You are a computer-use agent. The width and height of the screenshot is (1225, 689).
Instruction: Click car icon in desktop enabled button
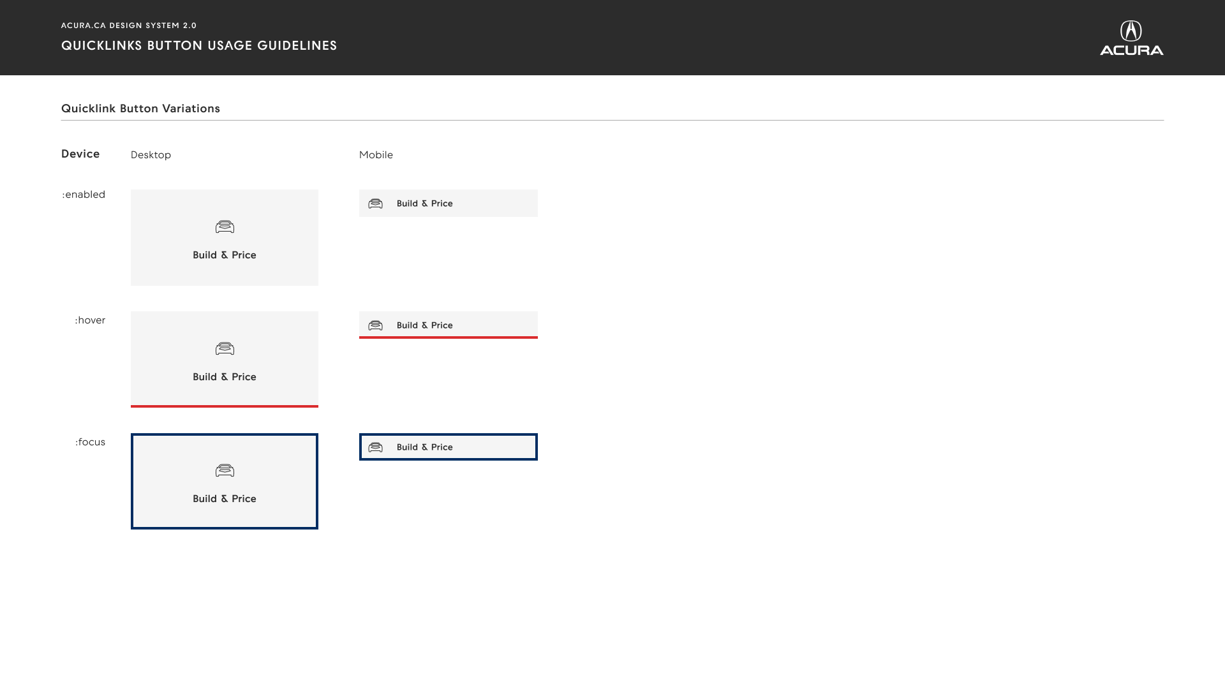pyautogui.click(x=225, y=226)
